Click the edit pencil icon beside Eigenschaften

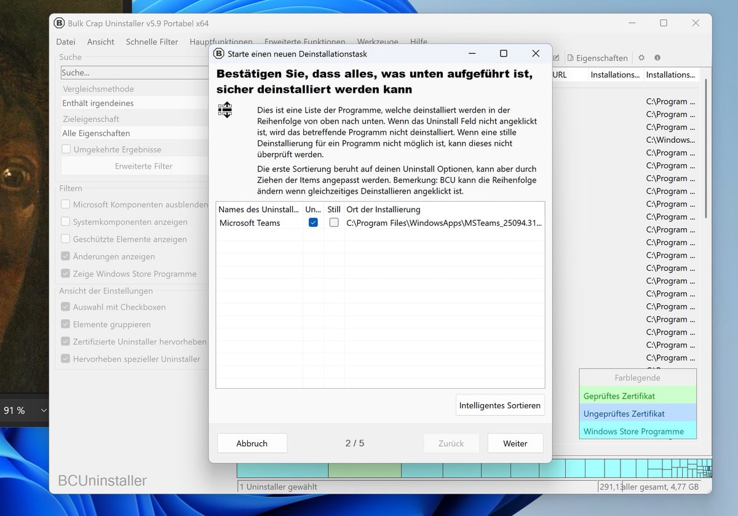[x=556, y=58]
